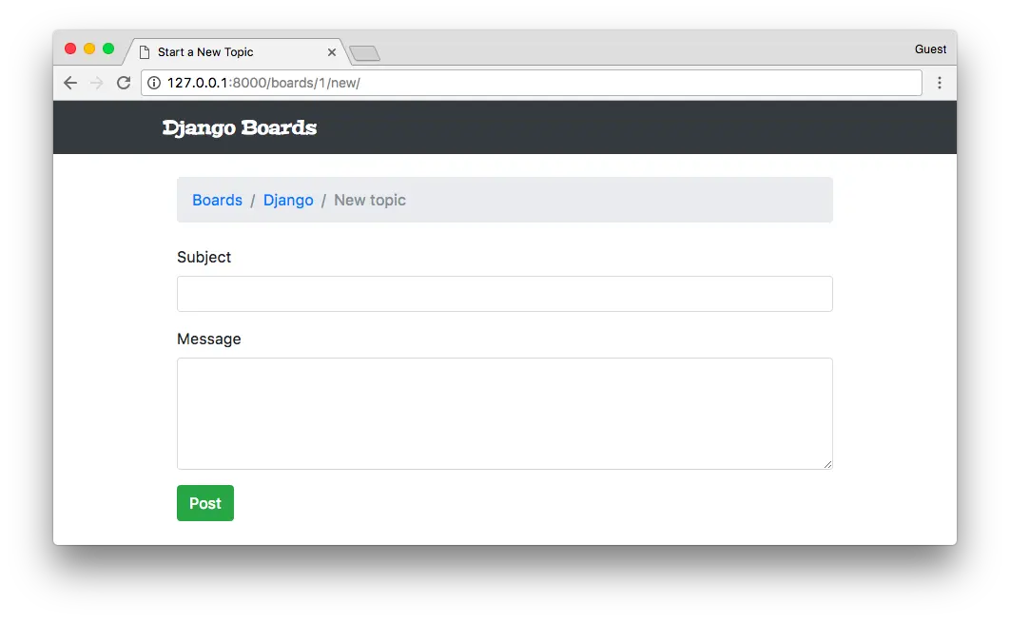Click the Message label
This screenshot has height=621, width=1010.
(208, 339)
